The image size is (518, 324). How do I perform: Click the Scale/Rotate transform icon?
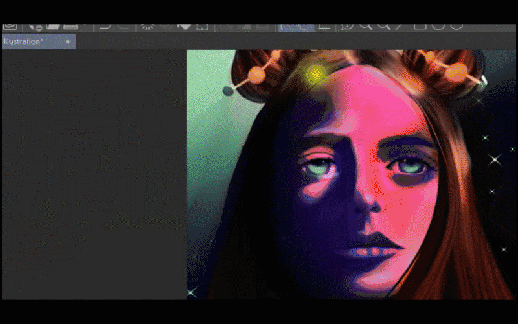click(202, 27)
